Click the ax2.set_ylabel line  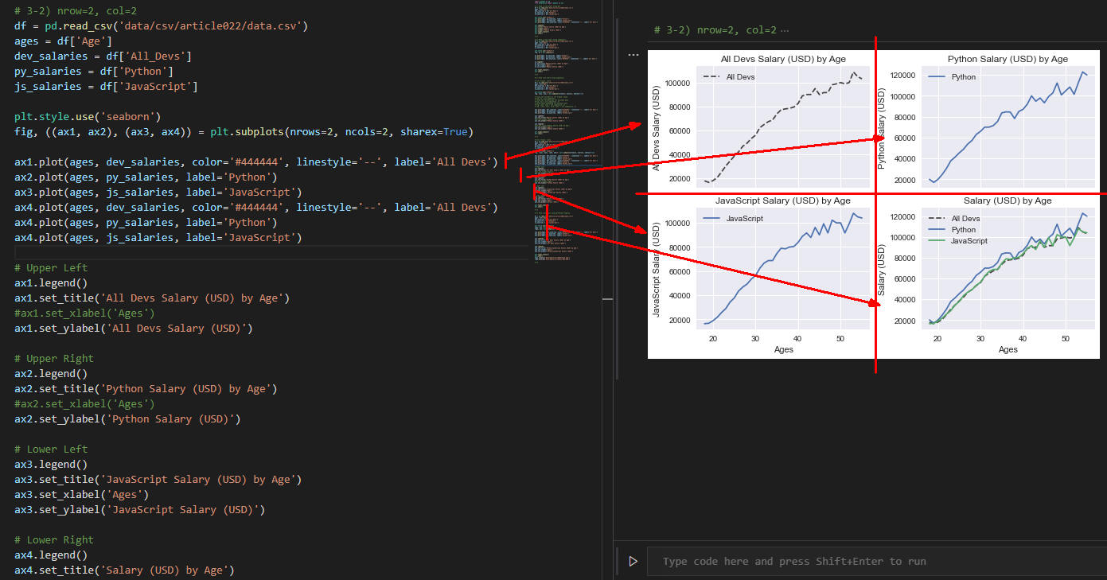(x=127, y=418)
